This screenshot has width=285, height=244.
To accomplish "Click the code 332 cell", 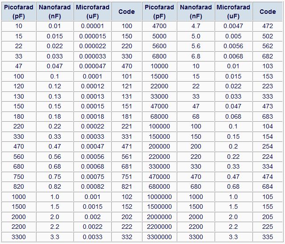I will click(x=126, y=237).
